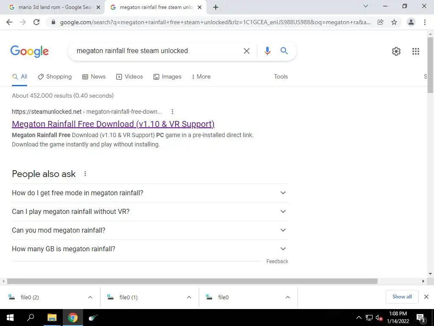This screenshot has width=434, height=326.
Task: Click the horizontal scrollbar at the page bottom
Action: [192, 281]
